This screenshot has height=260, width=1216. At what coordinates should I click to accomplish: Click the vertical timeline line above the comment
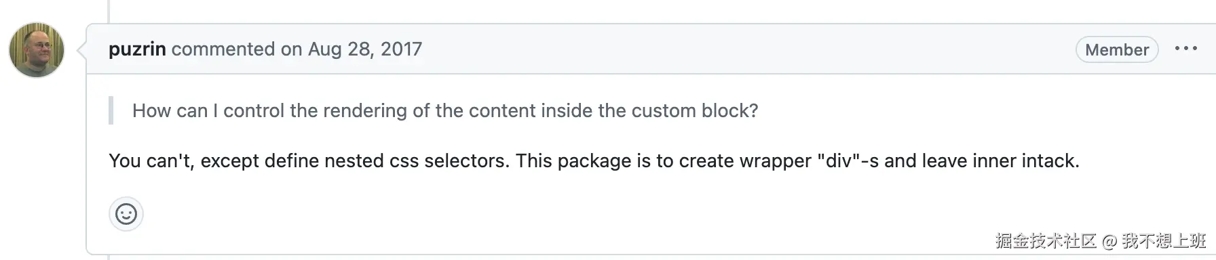(109, 11)
